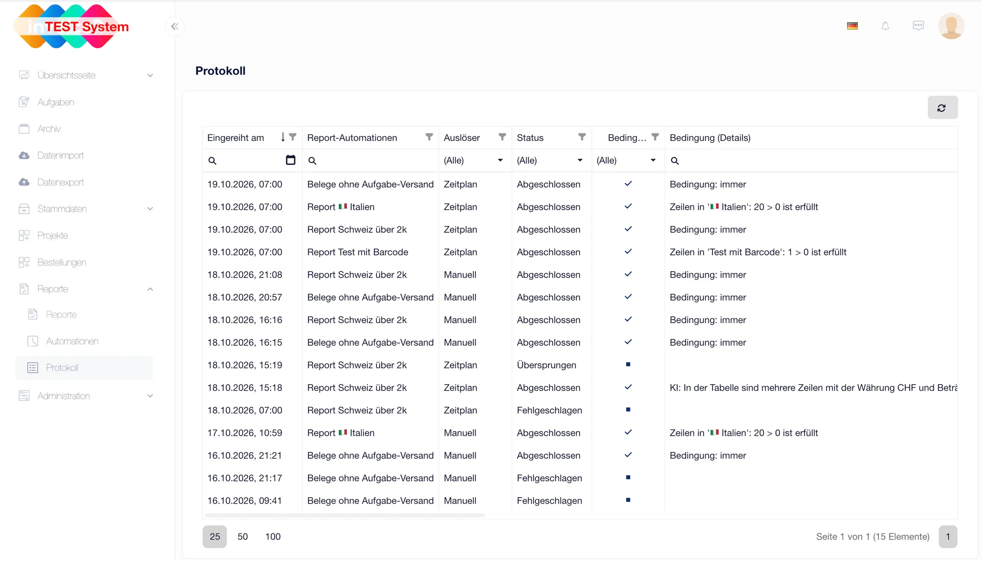The image size is (982, 561).
Task: Open the calendar date picker icon
Action: [x=291, y=160]
